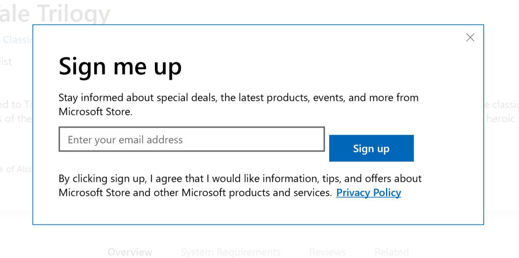The height and width of the screenshot is (258, 519).
Task: Click the dimmed "list" text at left edge
Action: pos(6,62)
